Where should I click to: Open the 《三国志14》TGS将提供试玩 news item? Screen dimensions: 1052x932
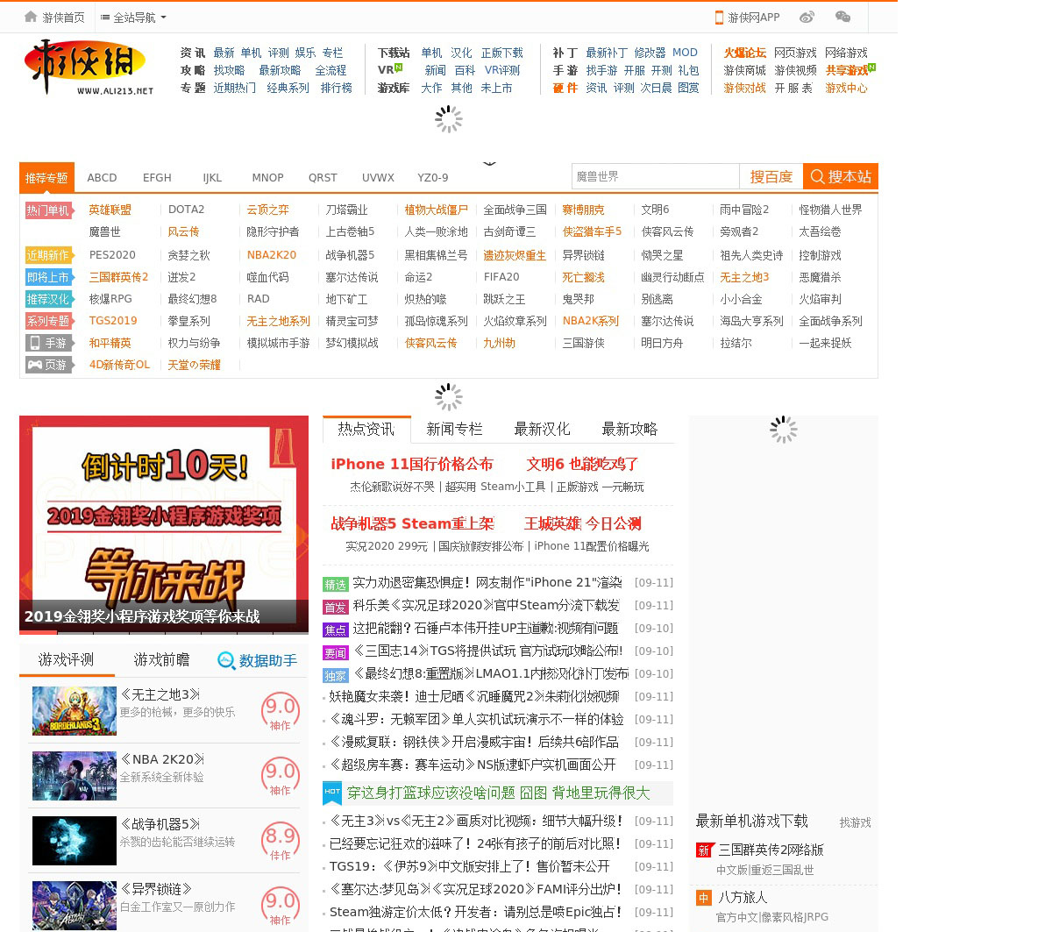(487, 651)
